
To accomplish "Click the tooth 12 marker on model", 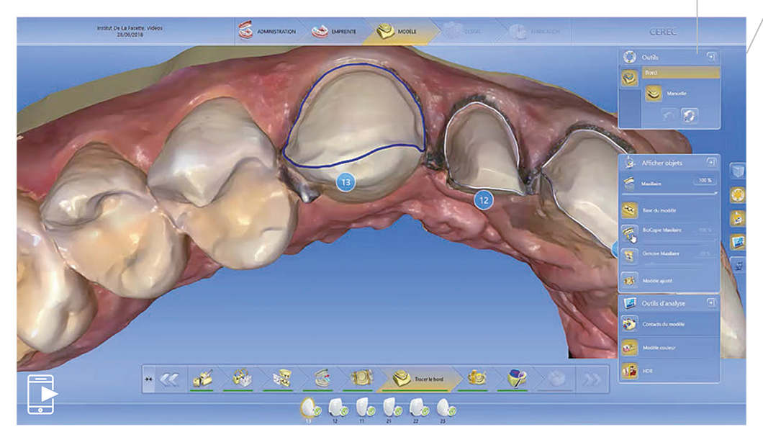I will tap(483, 200).
